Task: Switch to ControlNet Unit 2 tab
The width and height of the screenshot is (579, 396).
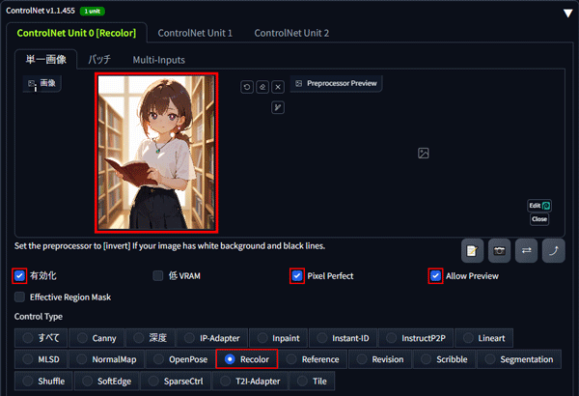Action: tap(291, 33)
